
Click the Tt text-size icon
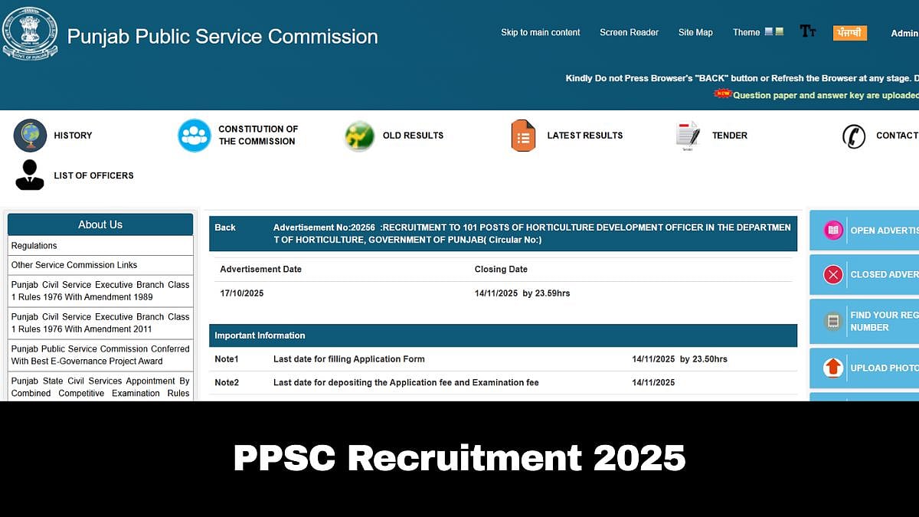tap(807, 31)
